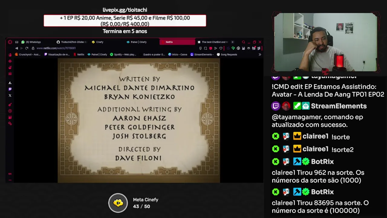Open the Twitch sidebar icon
Image resolution: width=387 pixels, height=218 pixels.
point(10,89)
